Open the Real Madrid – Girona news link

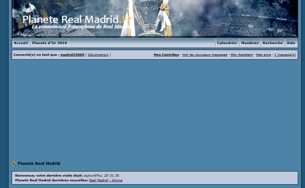click(x=105, y=180)
